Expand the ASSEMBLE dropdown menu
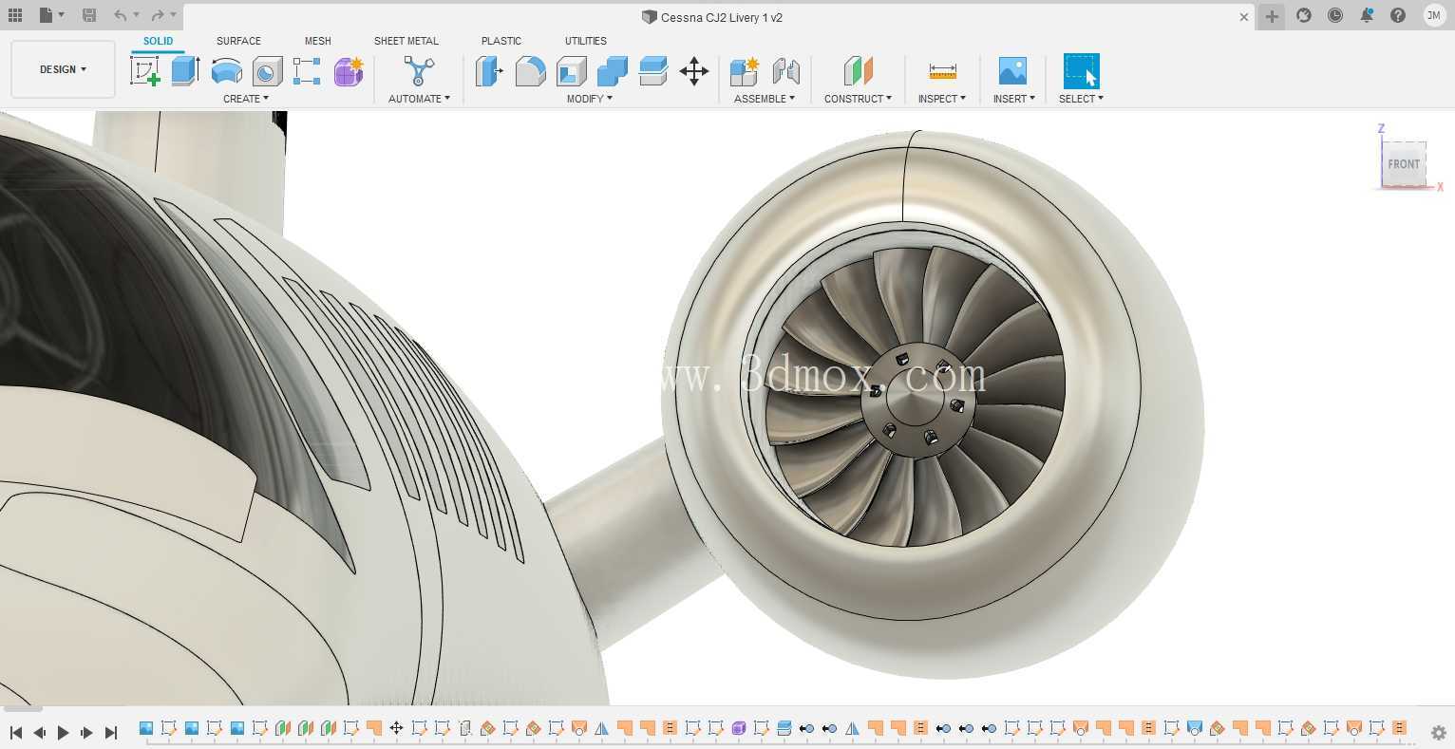 point(765,99)
